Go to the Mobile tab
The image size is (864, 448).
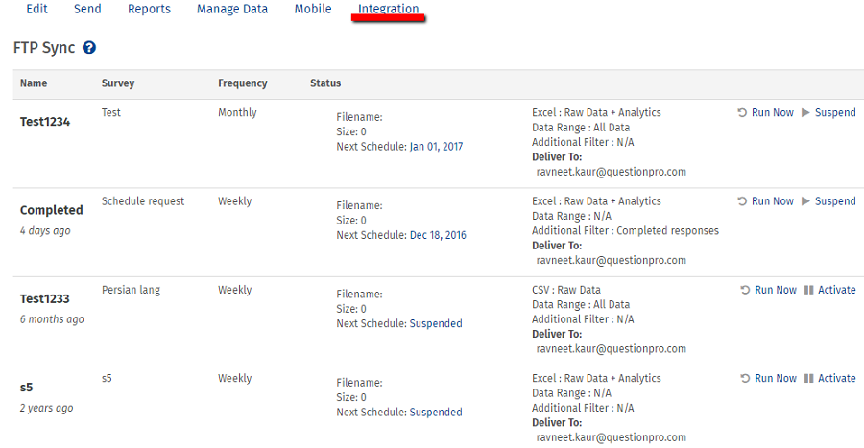point(313,10)
